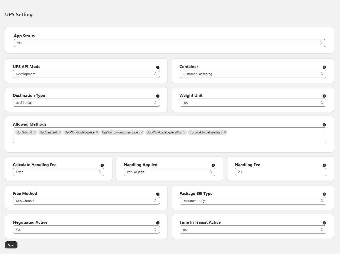Click the Negotiated Active label
Screen dimensions: 340x254
pyautogui.click(x=30, y=222)
